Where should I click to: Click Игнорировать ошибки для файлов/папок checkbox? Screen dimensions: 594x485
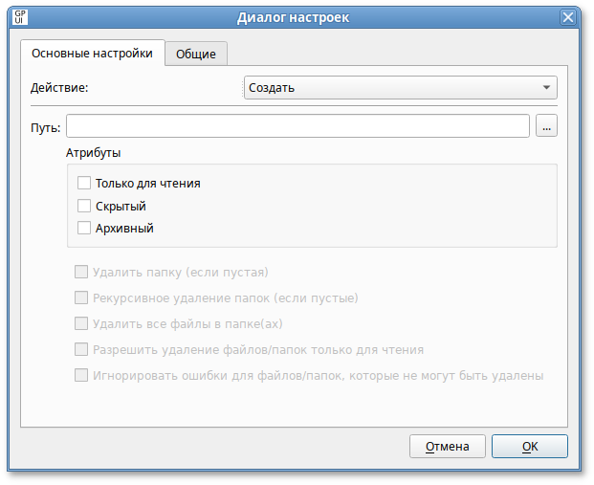81,375
